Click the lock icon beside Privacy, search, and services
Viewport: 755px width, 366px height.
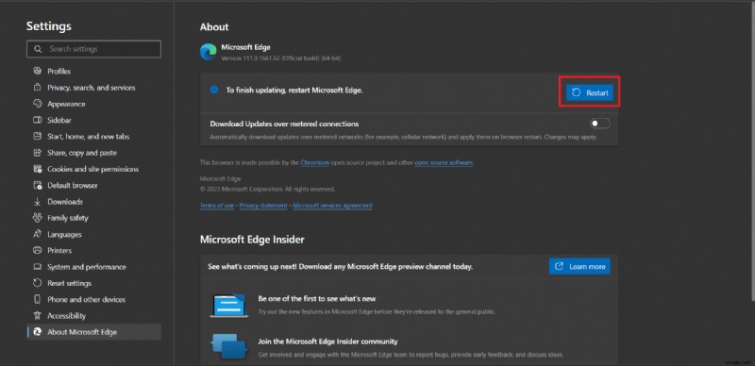(38, 88)
